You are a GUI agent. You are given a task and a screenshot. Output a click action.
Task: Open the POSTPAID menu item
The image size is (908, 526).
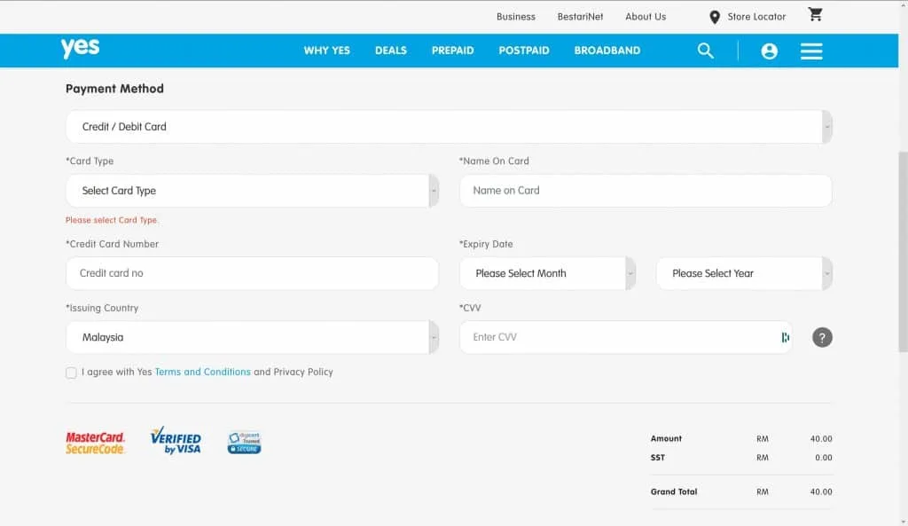click(523, 51)
